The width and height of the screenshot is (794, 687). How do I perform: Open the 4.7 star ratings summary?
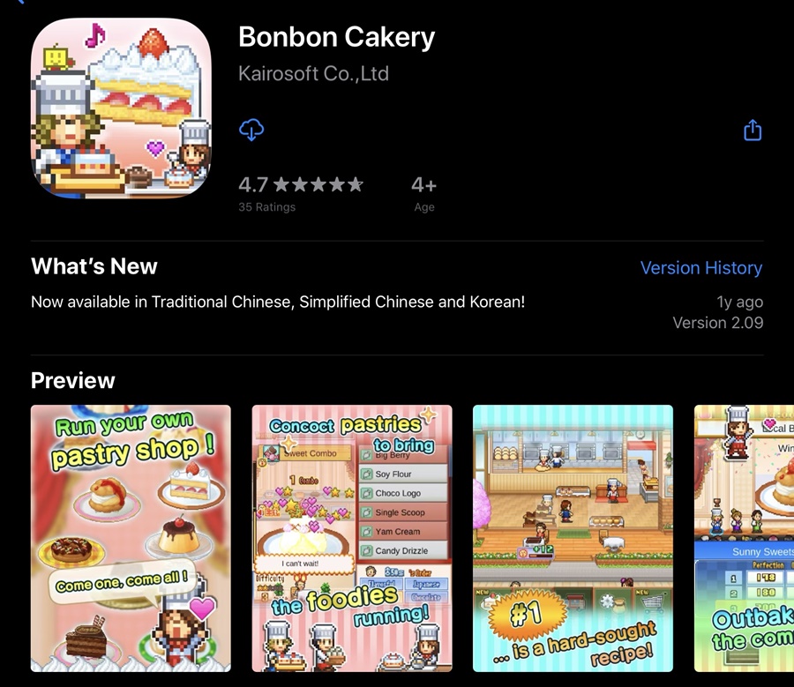coord(301,192)
